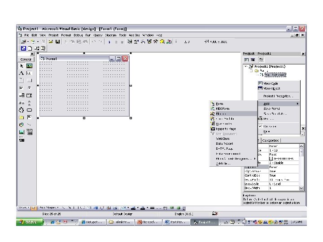The height and width of the screenshot is (242, 323).
Task: Choose MDI Form from the Add submenu
Action: coord(233,108)
